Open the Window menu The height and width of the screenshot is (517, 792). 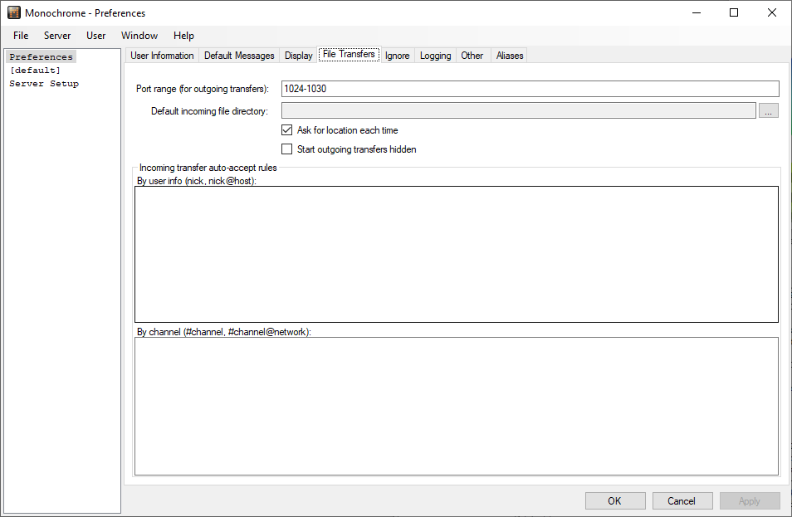point(139,36)
